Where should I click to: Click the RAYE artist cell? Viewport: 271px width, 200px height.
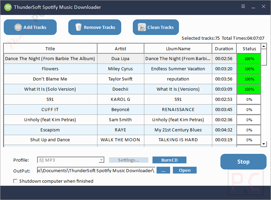pos(121,130)
